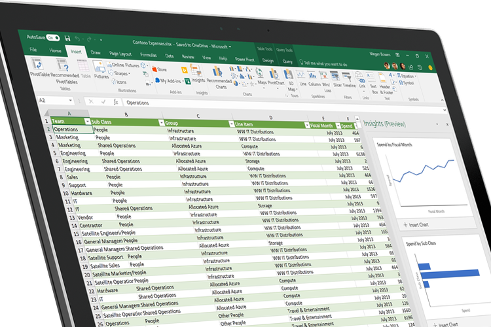The image size is (491, 327).
Task: Insert a PivotTable
Action: [x=39, y=67]
